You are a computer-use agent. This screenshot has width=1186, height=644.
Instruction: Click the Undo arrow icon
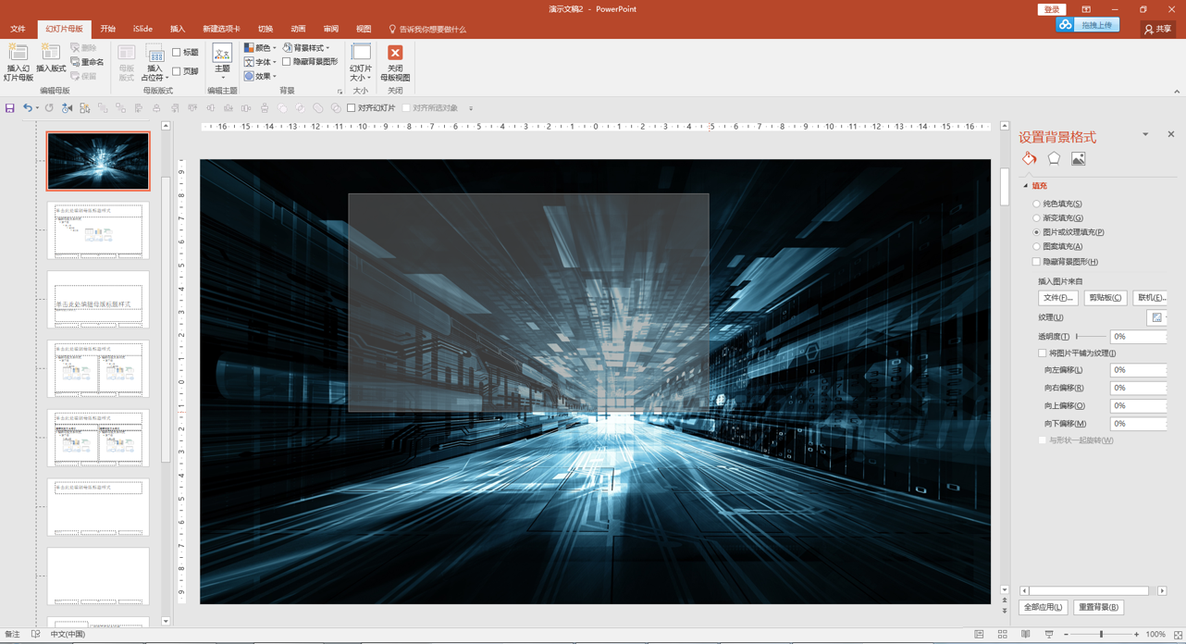point(28,108)
